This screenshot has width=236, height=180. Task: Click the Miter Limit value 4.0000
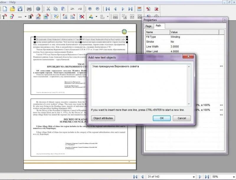point(175,51)
